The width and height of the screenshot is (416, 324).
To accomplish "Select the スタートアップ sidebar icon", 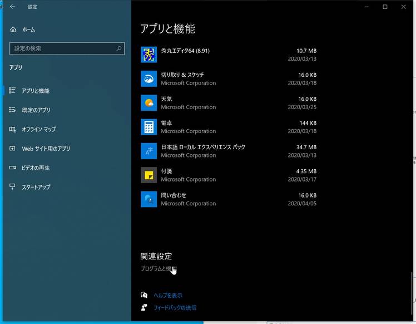I will coord(12,186).
